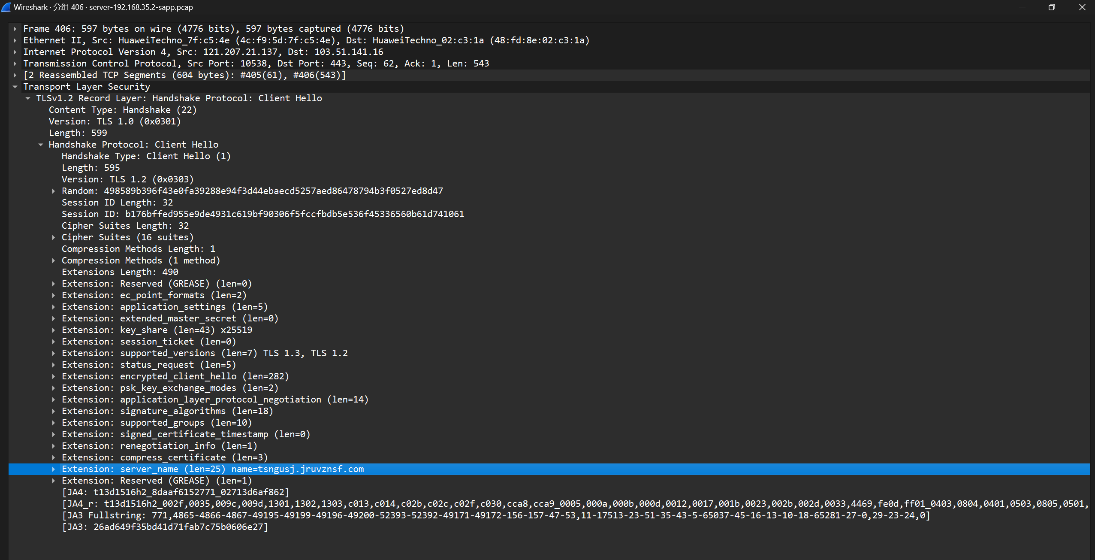Image resolution: width=1095 pixels, height=560 pixels.
Task: Select 2 Reassembled TCP Segments row
Action: point(184,75)
